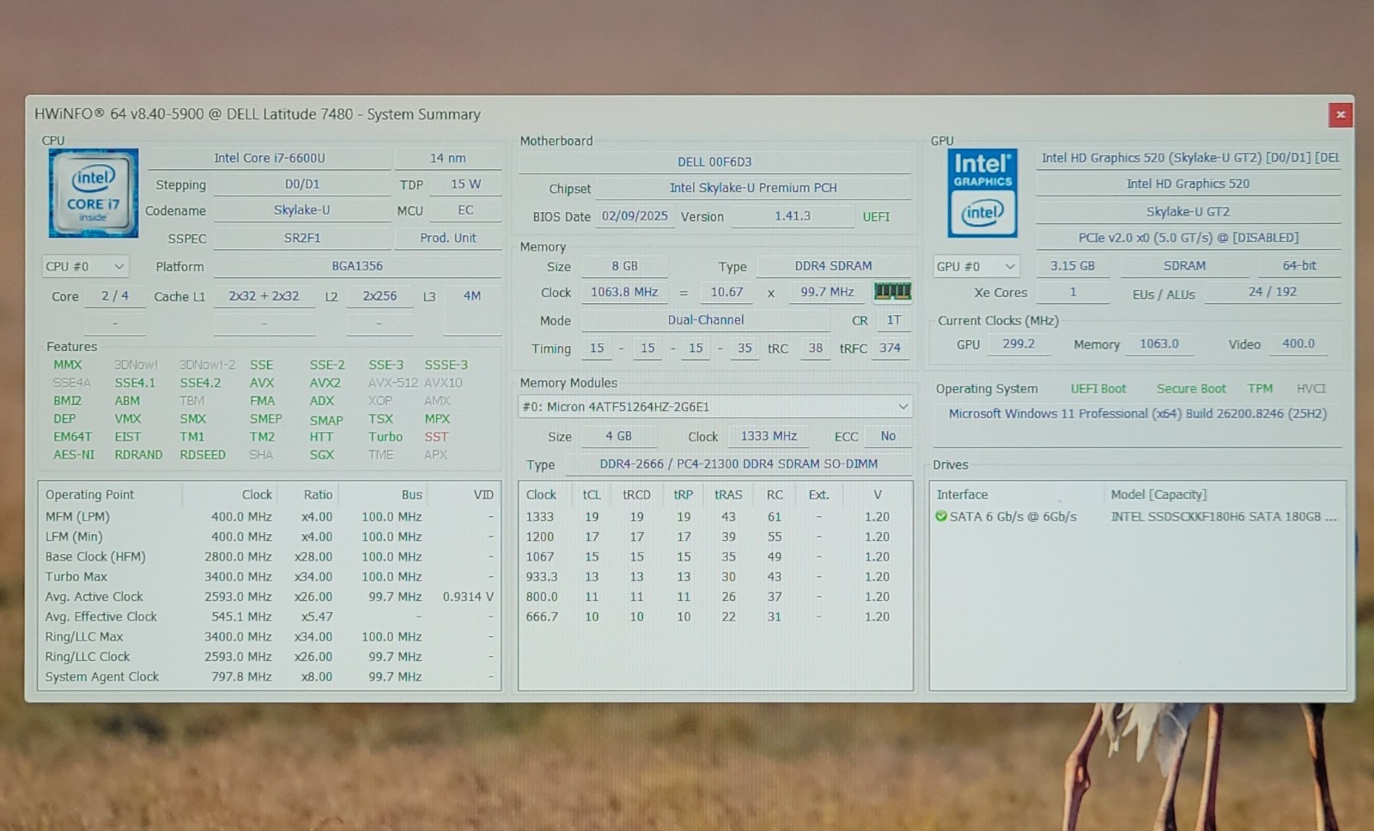
Task: Click the memory type DDR4 SDRAM
Action: tap(833, 266)
